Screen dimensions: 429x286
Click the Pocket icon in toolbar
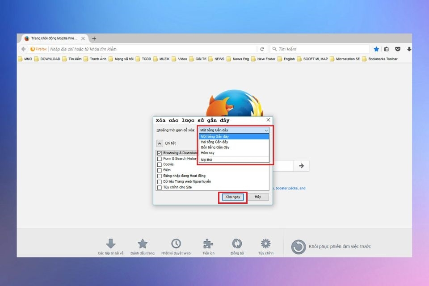click(398, 49)
